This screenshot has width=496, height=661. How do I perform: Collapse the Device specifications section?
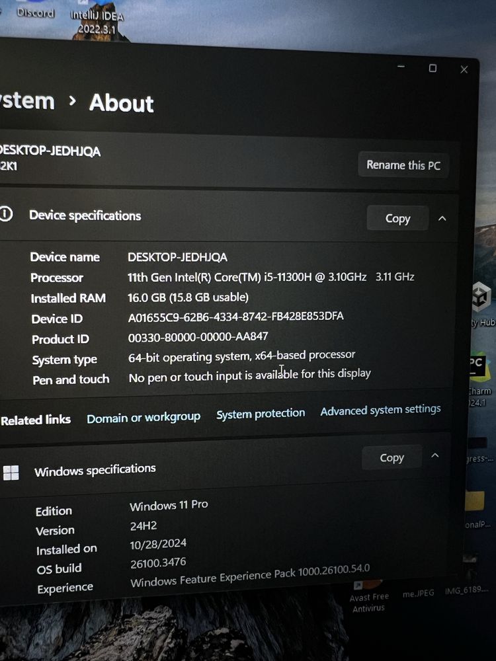pyautogui.click(x=442, y=218)
